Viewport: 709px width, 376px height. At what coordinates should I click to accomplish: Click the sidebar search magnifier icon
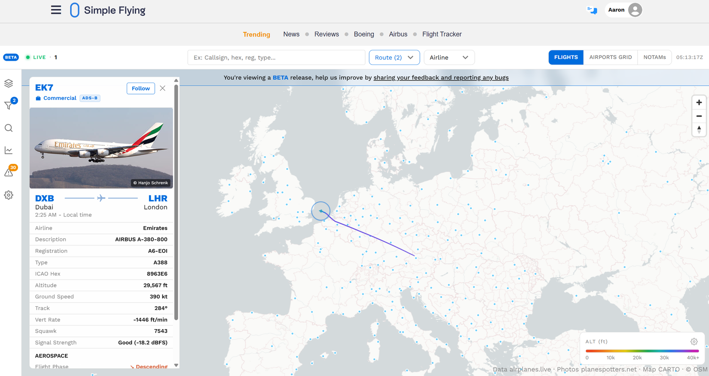pyautogui.click(x=9, y=128)
